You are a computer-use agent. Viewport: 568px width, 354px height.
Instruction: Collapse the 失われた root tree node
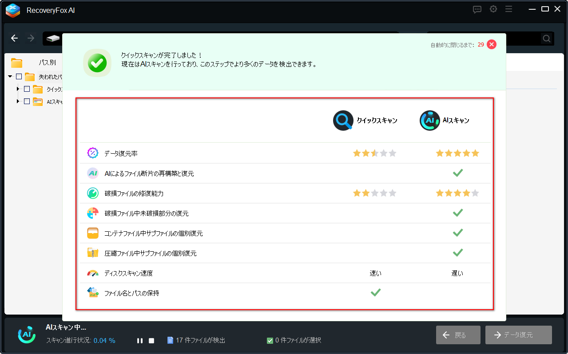click(10, 77)
